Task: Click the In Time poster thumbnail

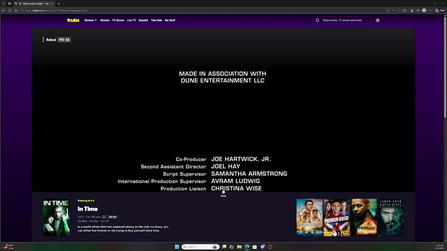Action: click(x=56, y=217)
